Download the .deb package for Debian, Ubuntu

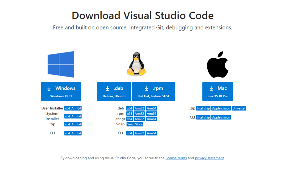pyautogui.click(x=114, y=92)
